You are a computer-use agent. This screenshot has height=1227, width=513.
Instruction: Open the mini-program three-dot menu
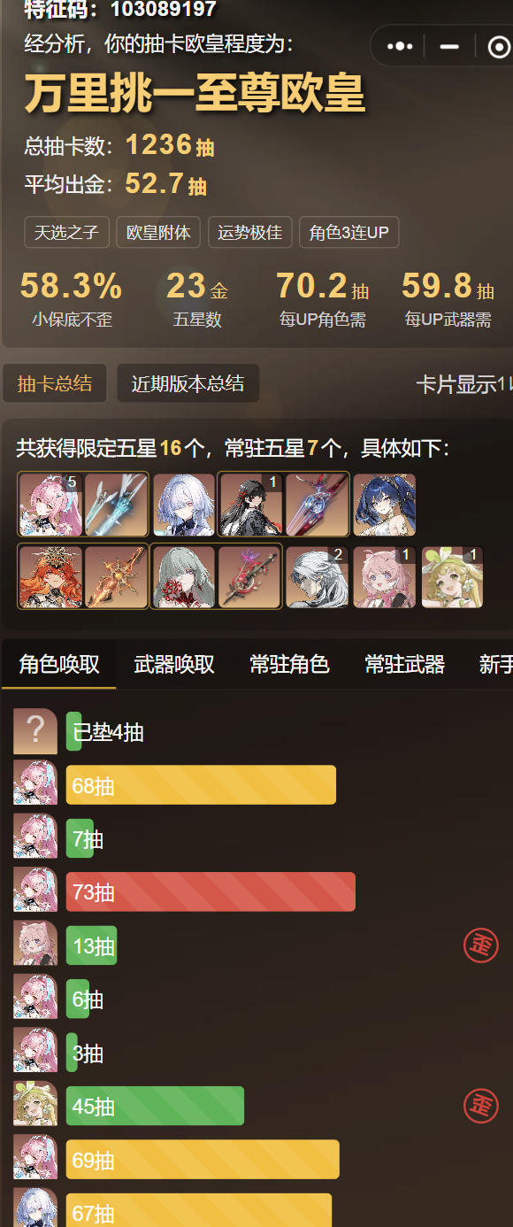point(400,46)
